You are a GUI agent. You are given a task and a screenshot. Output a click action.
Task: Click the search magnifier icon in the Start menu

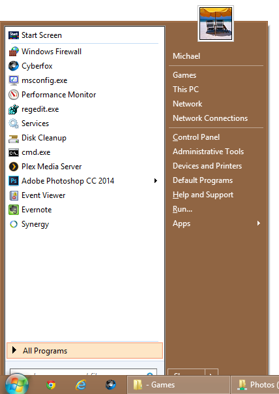150,374
